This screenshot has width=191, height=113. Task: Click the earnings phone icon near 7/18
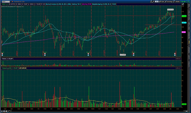pyautogui.click(x=45, y=54)
